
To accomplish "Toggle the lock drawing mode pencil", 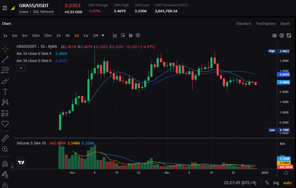I will pyautogui.click(x=5, y=174).
